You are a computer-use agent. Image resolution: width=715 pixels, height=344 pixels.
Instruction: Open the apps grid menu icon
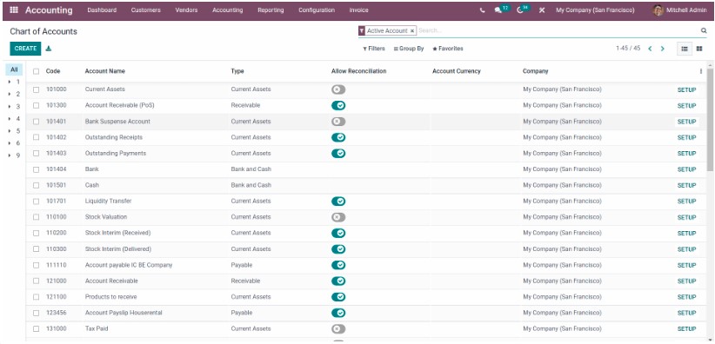pyautogui.click(x=14, y=10)
